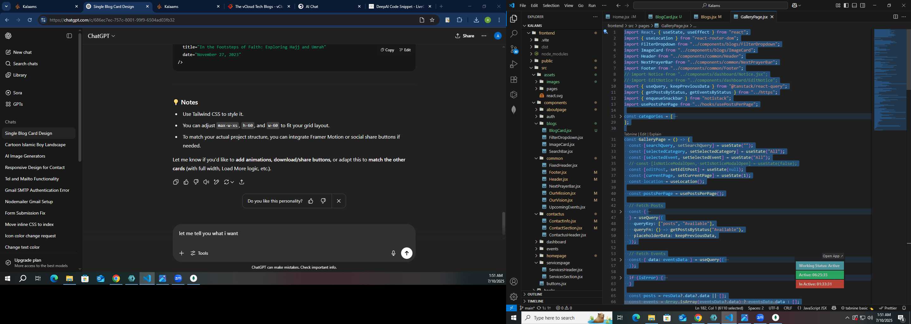Click the ChatGPT conversation scrollbar thumb

coord(504,223)
